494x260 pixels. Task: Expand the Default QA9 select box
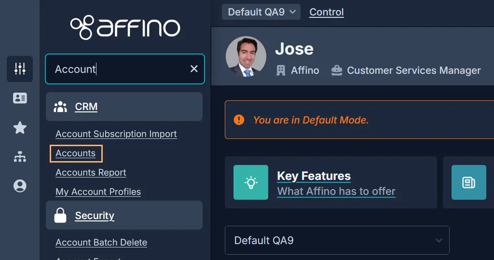tap(337, 240)
